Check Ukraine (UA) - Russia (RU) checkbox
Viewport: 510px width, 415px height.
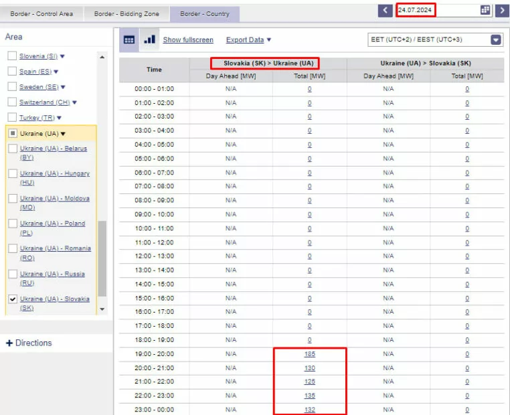[13, 274]
